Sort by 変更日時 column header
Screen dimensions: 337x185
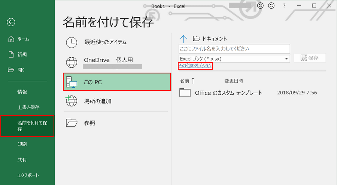(x=234, y=81)
